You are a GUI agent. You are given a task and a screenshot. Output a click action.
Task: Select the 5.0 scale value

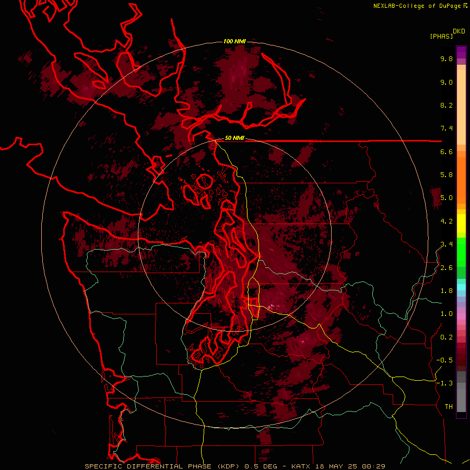[446, 198]
